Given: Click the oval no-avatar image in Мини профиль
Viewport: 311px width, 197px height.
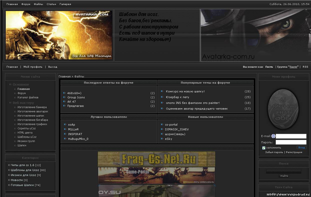Looking at the screenshot, I should 283,109.
